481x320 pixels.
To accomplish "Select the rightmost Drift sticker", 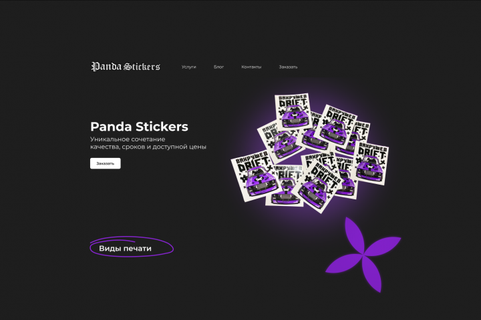I will coord(371,163).
